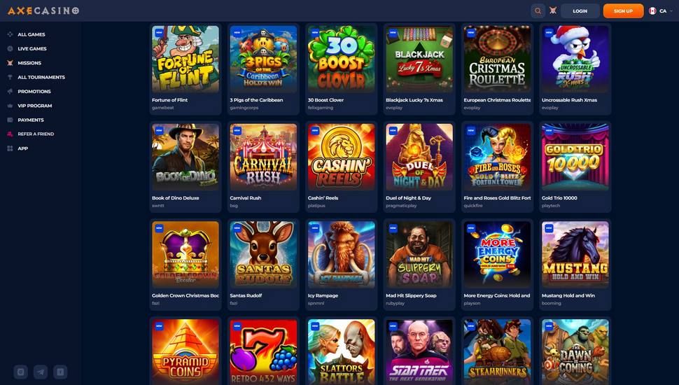
Task: Launch the Fortune of Flint game thumbnail
Action: [x=185, y=59]
